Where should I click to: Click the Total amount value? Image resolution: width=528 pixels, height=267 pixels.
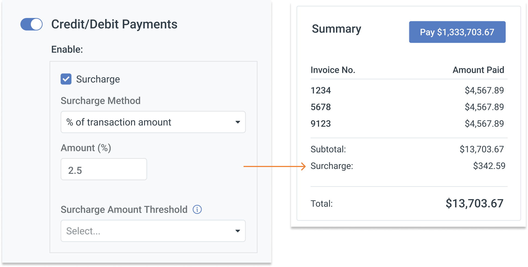pos(474,204)
